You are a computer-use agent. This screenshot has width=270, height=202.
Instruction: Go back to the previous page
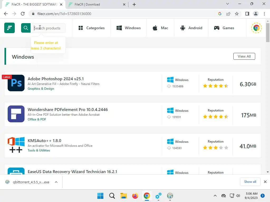tap(6, 14)
